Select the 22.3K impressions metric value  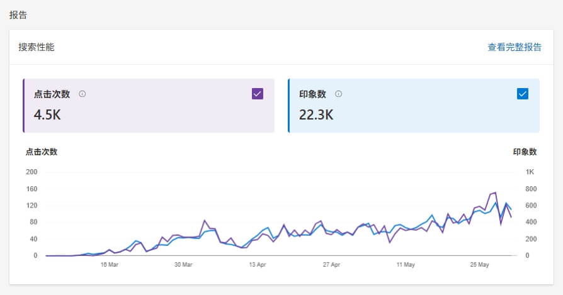click(316, 114)
